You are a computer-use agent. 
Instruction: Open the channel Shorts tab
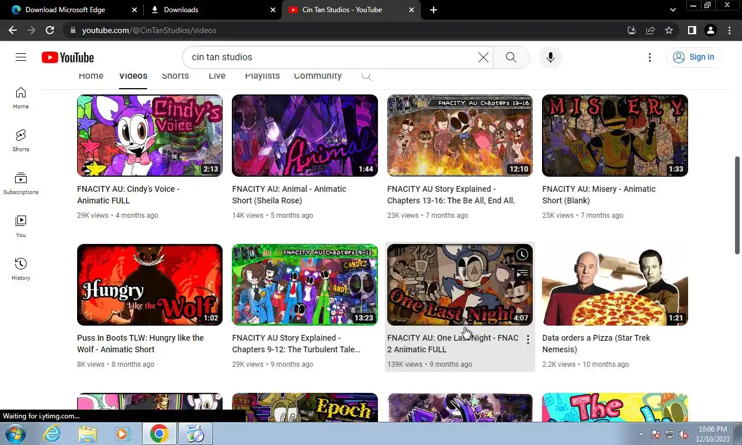[175, 76]
